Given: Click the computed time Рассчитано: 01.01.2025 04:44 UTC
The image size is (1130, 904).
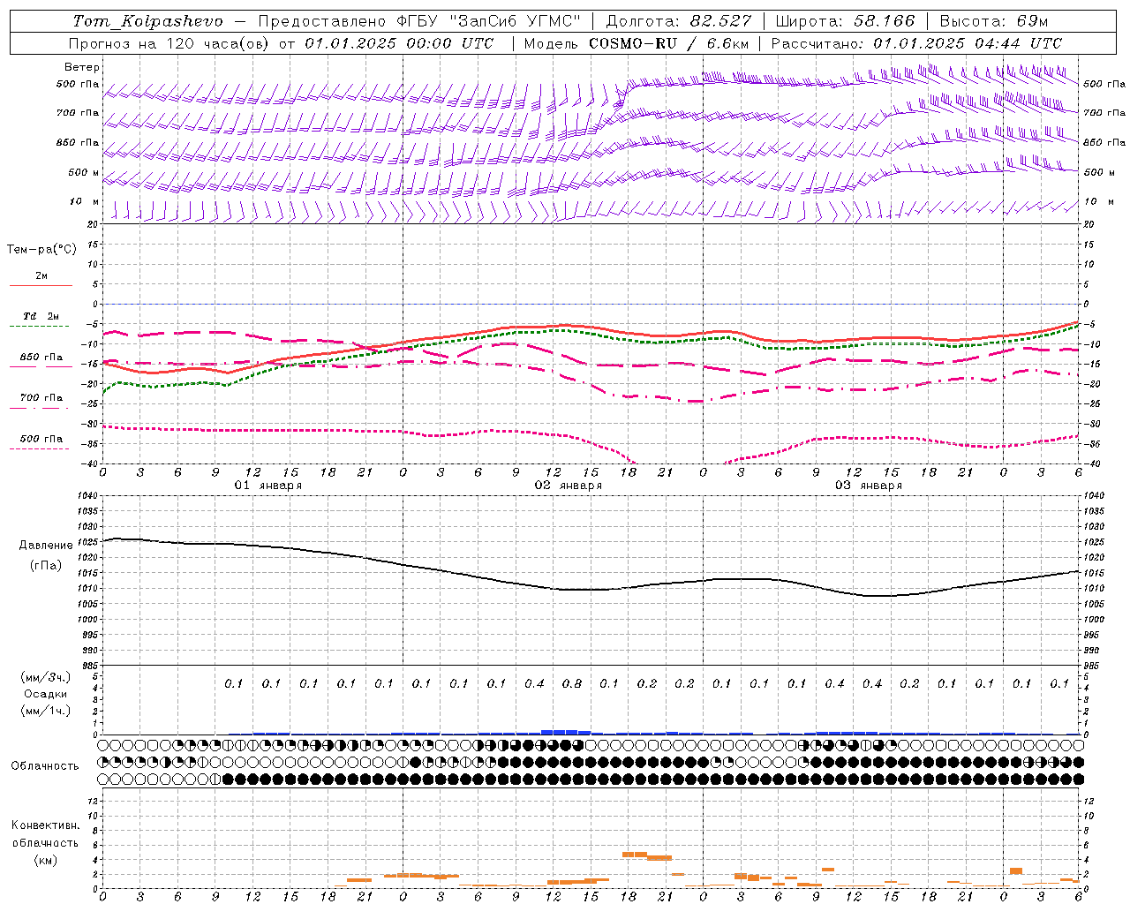Looking at the screenshot, I should 916,43.
